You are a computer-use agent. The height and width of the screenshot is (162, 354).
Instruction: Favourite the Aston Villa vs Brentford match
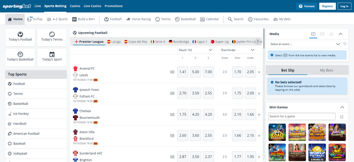tap(259, 136)
